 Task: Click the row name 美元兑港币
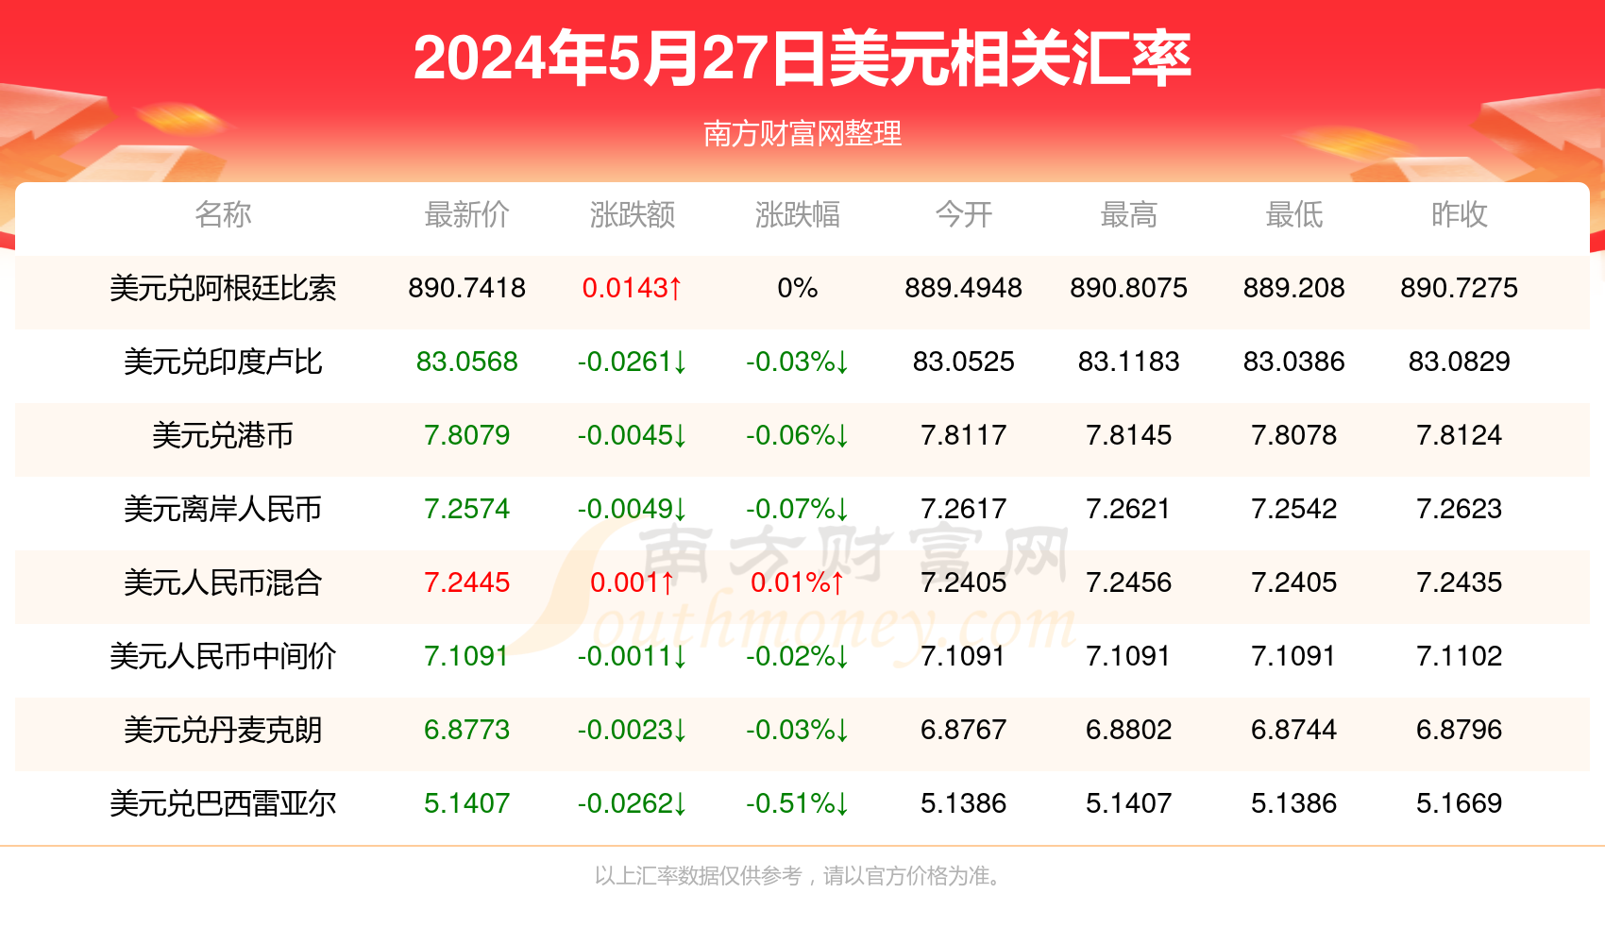pos(223,435)
